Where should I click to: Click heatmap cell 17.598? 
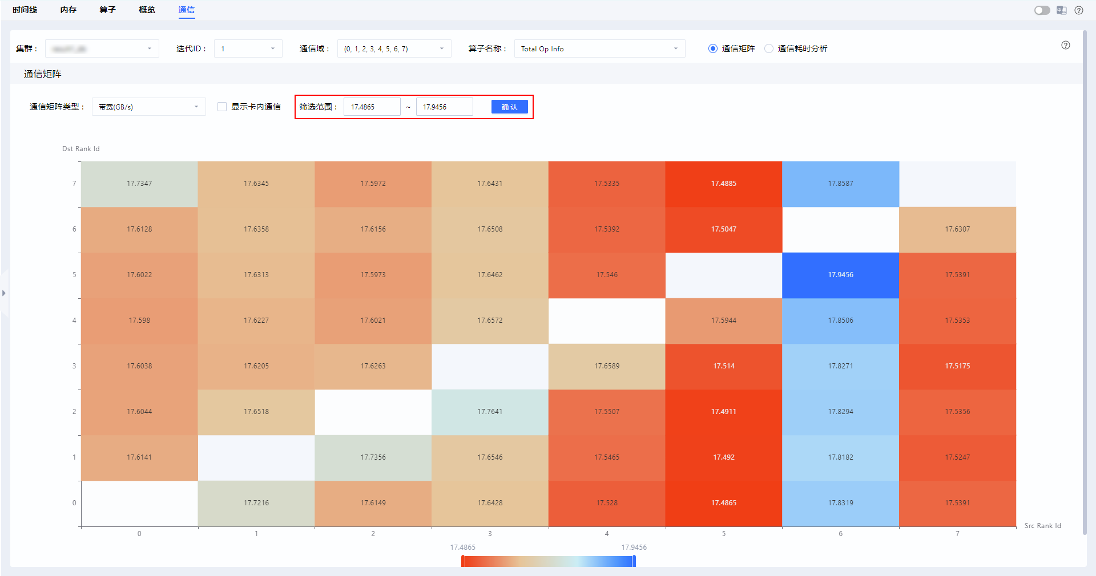tap(139, 321)
